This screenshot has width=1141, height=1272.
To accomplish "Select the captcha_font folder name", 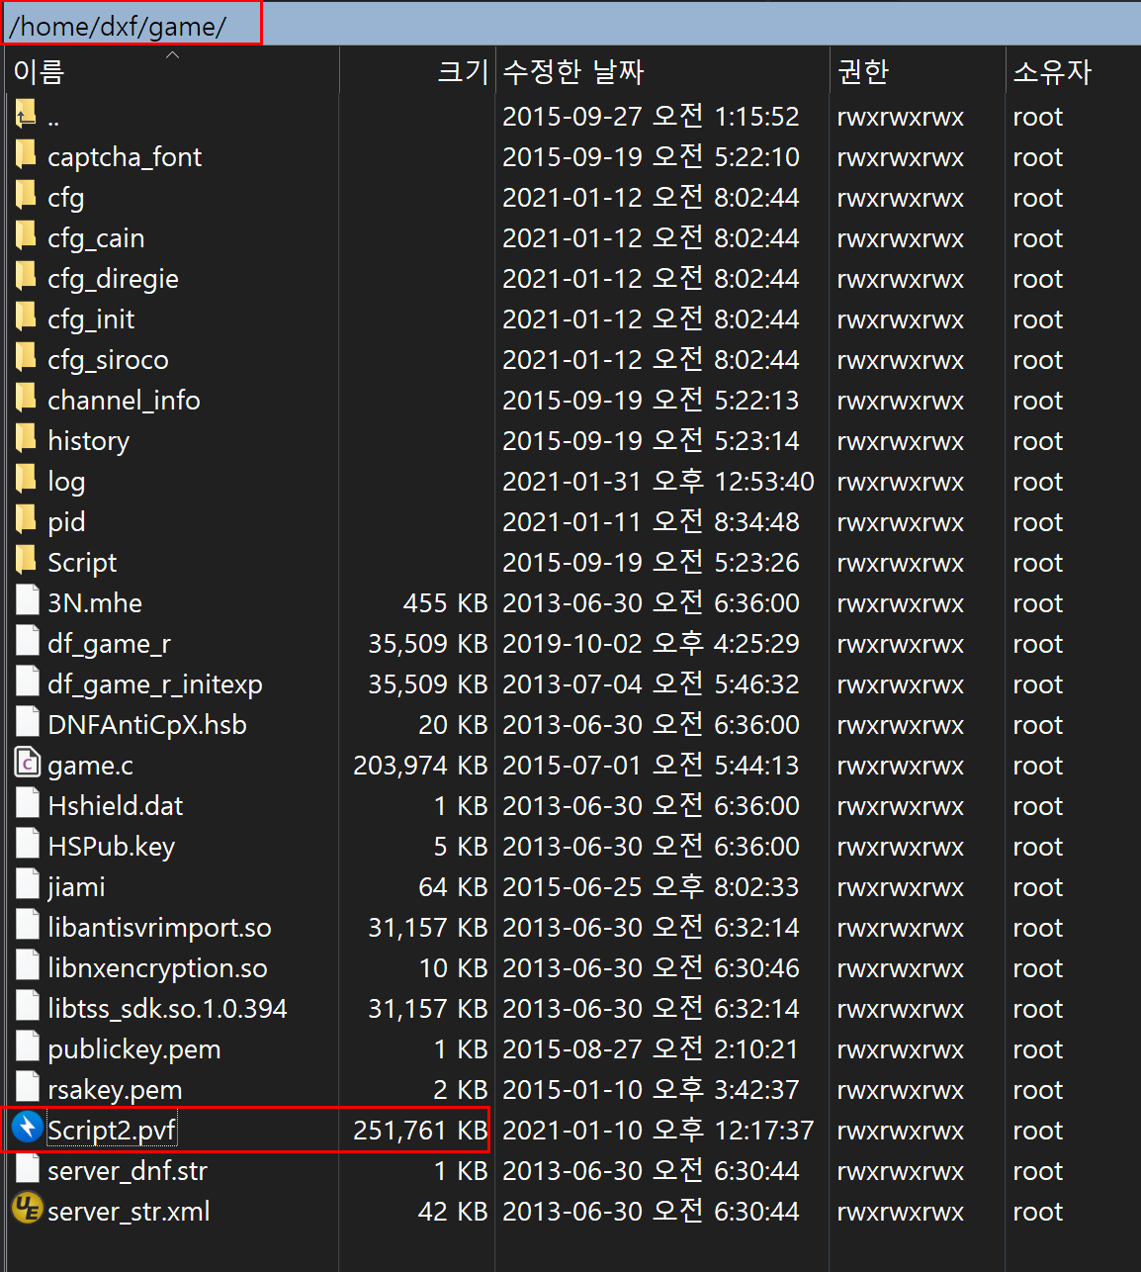I will coord(125,157).
